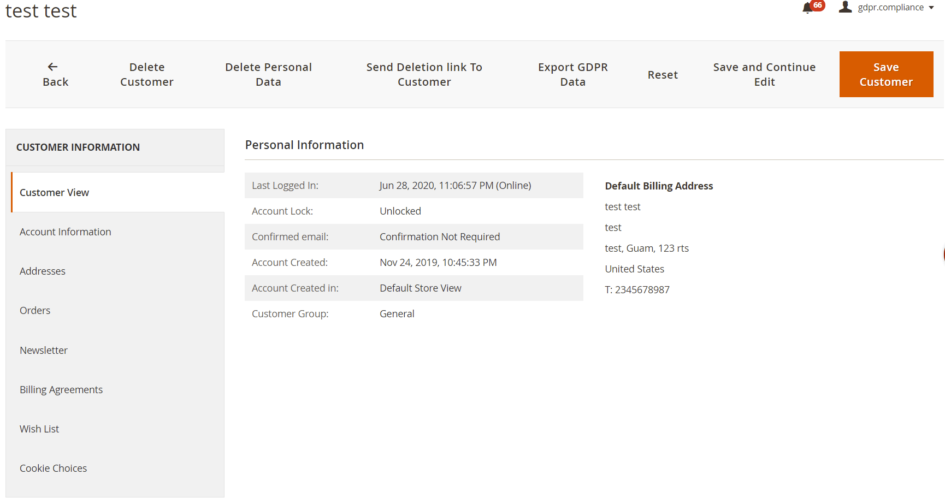Screen dimensions: 945x498
Task: View customer Orders
Action: tap(34, 310)
